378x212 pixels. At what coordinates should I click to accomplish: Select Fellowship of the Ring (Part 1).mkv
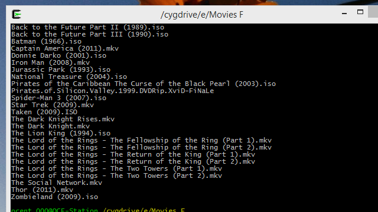[141, 140]
